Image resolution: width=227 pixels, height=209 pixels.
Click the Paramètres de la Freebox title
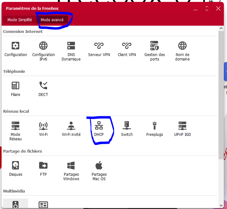point(32,9)
